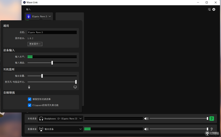Close the Wave Link window

point(215,2)
